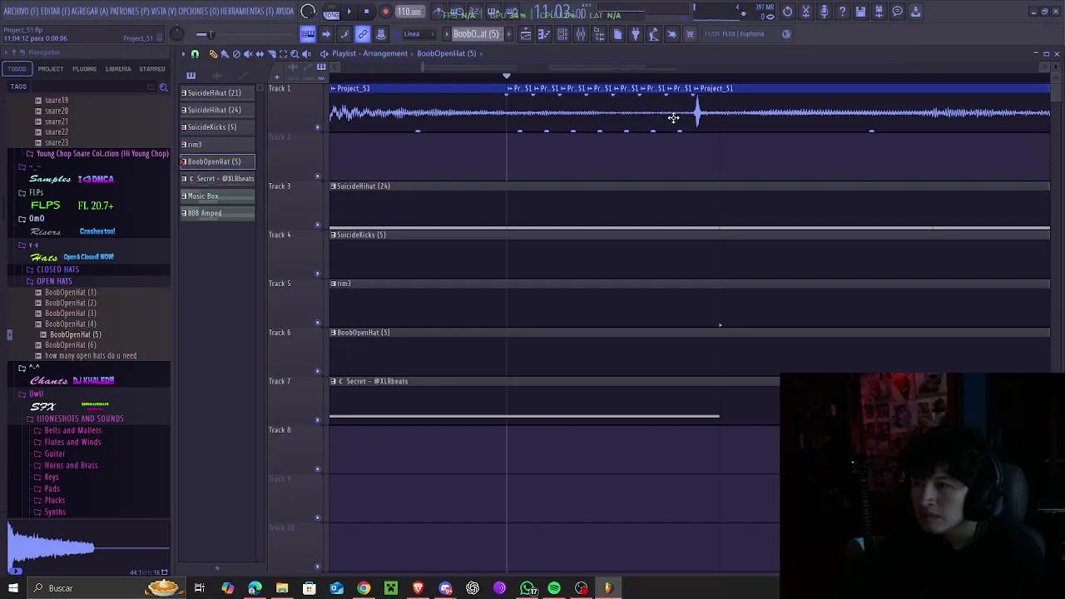Select the playlist playback speaker tool
This screenshot has height=599, width=1065.
coord(306,54)
